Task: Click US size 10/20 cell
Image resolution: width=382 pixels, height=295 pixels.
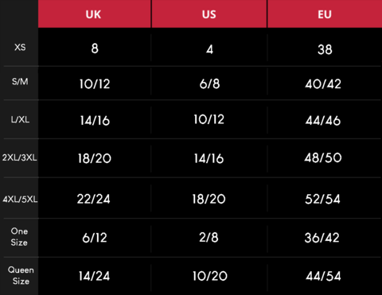Action: (210, 276)
